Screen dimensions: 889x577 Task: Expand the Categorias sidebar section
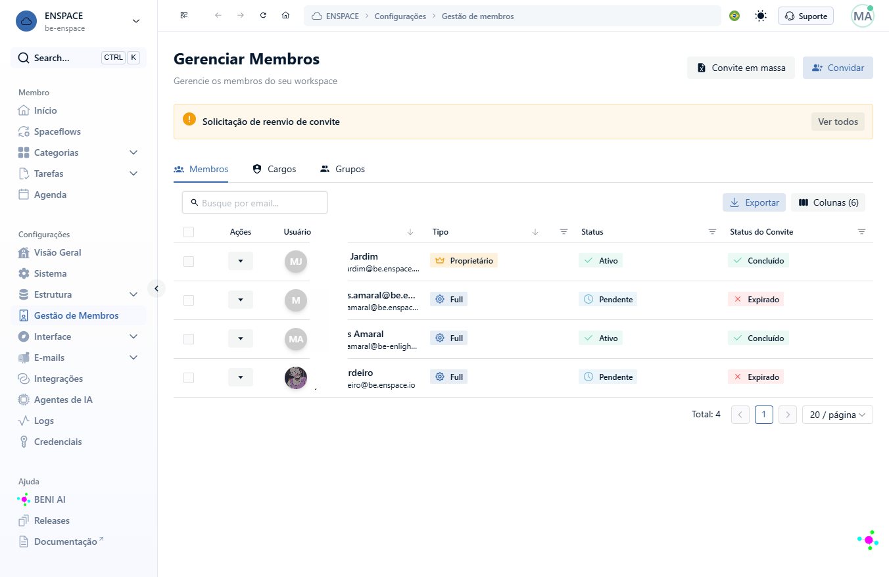[x=133, y=152]
